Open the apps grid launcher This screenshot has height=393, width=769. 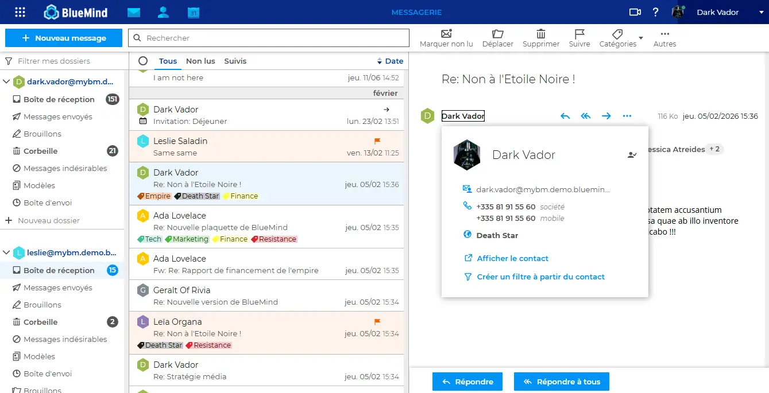20,12
